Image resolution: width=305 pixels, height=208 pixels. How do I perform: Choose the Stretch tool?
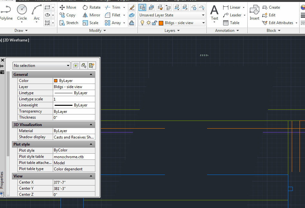click(x=69, y=23)
